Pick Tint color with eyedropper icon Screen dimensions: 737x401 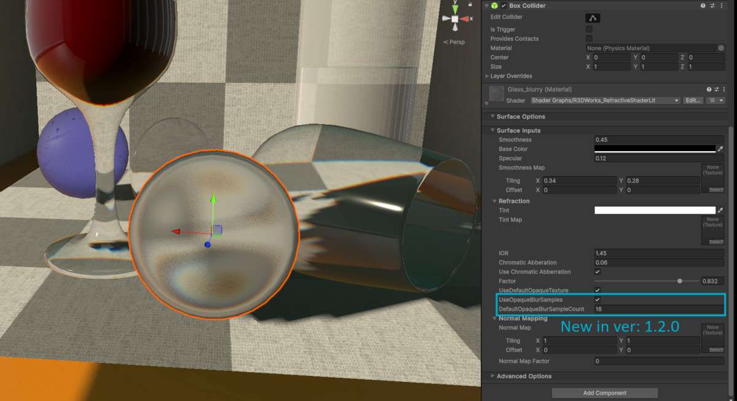click(720, 211)
